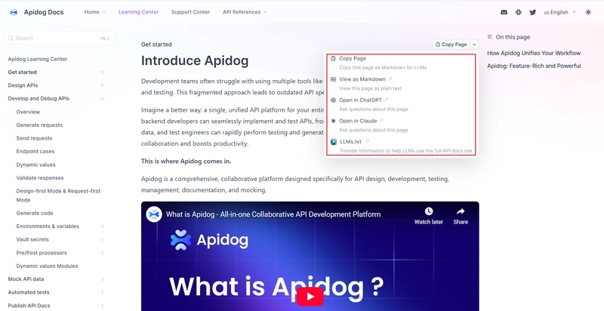Click the LLMs.txt icon in dropdown
This screenshot has width=604, height=311.
(x=334, y=142)
